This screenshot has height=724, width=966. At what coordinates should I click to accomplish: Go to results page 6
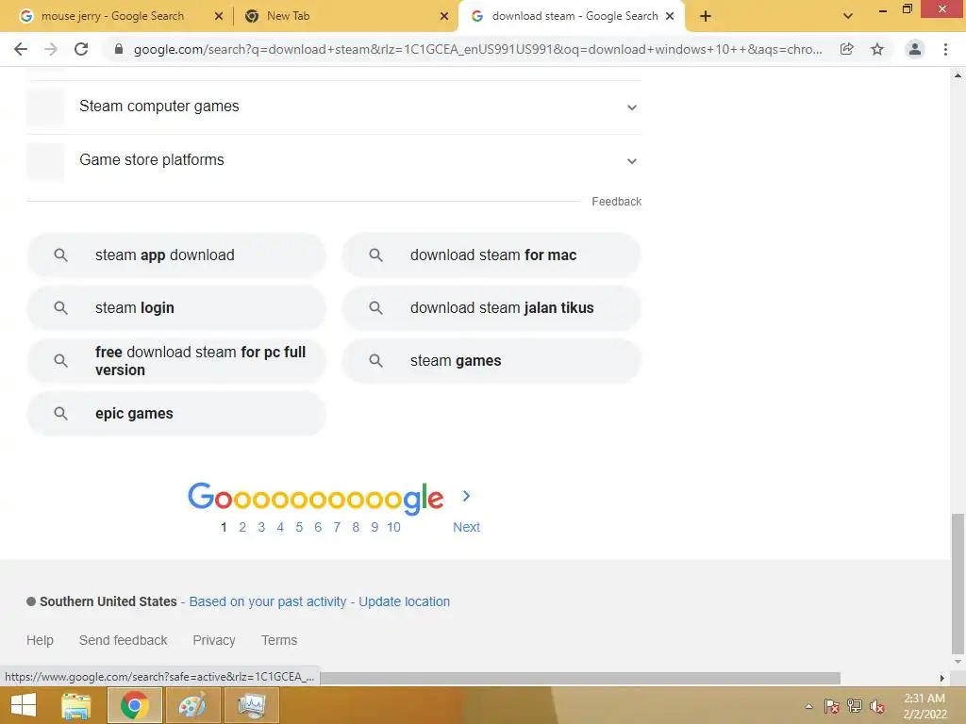pyautogui.click(x=318, y=527)
